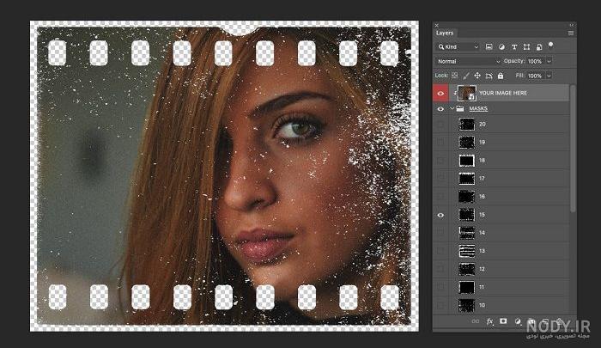This screenshot has width=601, height=348.
Task: Open the Opacity slider dropdown arrow
Action: 549,61
